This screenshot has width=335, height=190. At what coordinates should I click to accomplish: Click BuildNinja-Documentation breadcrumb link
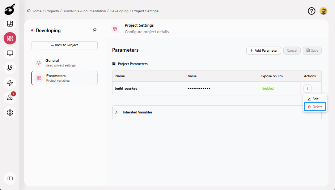click(84, 11)
